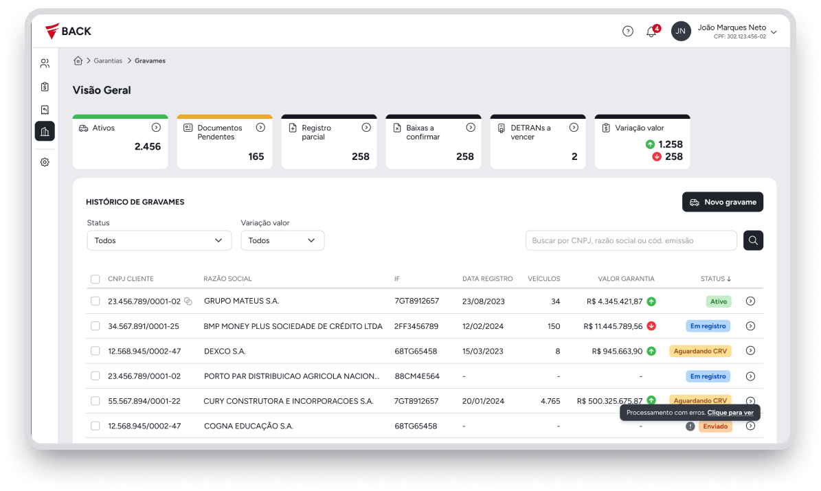Screen dimensions: 821x491
Task: Open the users icon in sidebar
Action: (45, 63)
